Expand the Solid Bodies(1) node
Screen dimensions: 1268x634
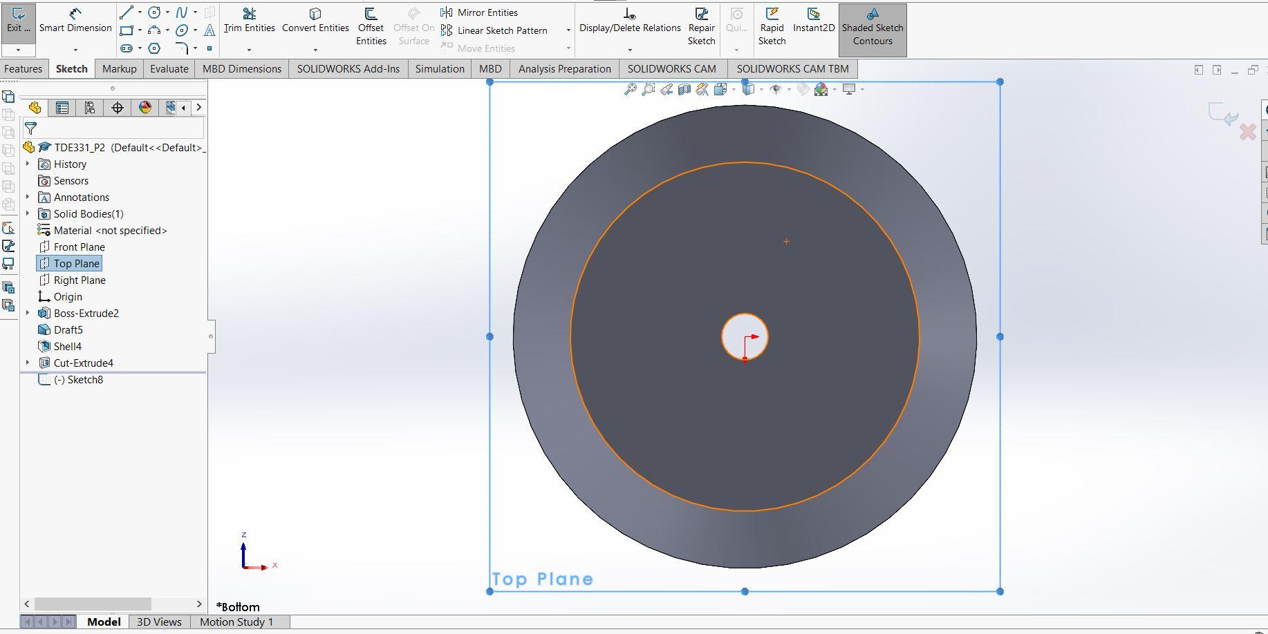pyautogui.click(x=28, y=213)
